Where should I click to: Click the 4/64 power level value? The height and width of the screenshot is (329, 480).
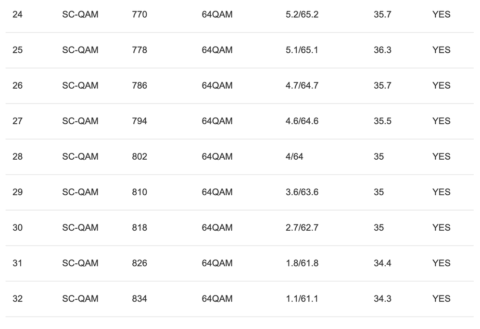pos(294,156)
